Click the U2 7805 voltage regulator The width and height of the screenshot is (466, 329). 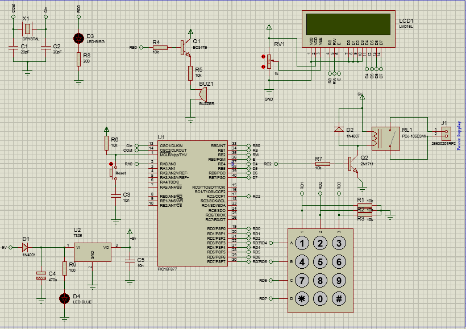point(93,252)
